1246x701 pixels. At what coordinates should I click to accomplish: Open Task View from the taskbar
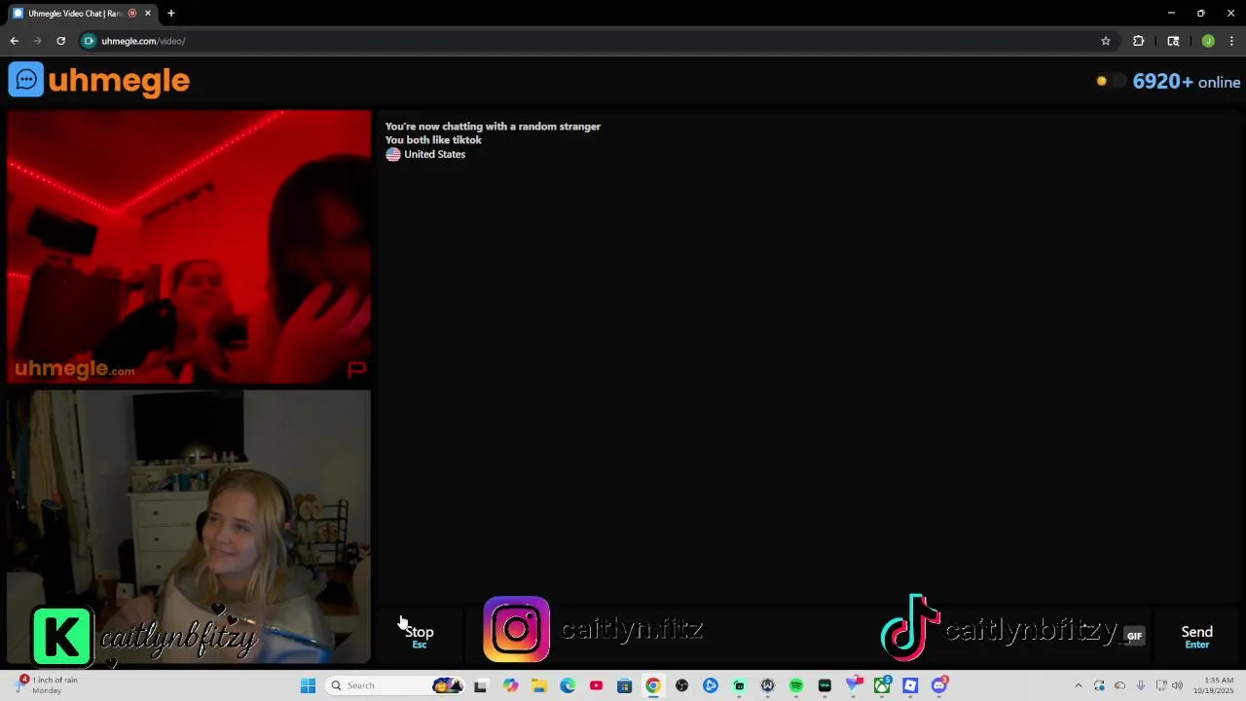click(x=480, y=685)
